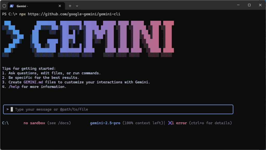The width and height of the screenshot is (266, 150).
Task: Click the purple X error icon
Action: tap(170, 123)
